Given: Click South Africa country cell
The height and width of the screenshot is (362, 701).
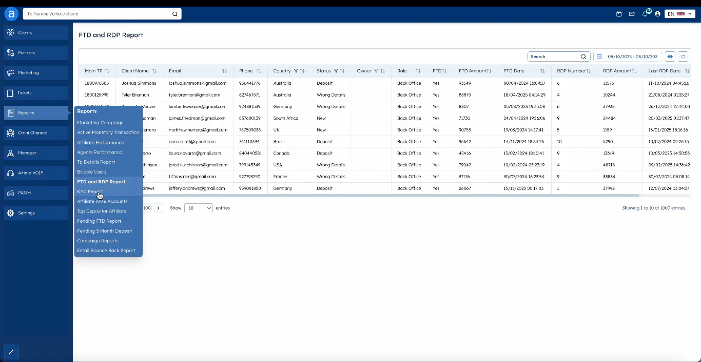Looking at the screenshot, I should [286, 118].
